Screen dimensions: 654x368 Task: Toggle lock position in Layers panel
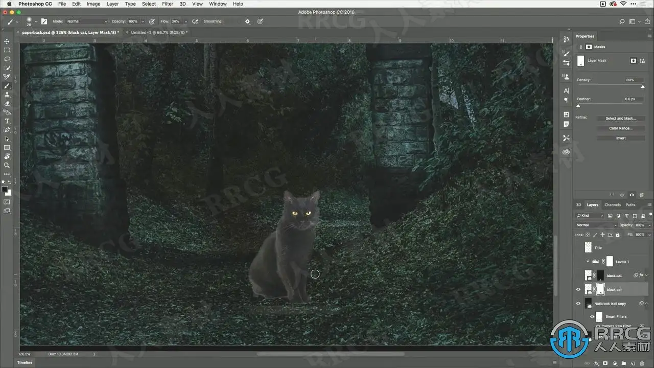[x=602, y=235]
